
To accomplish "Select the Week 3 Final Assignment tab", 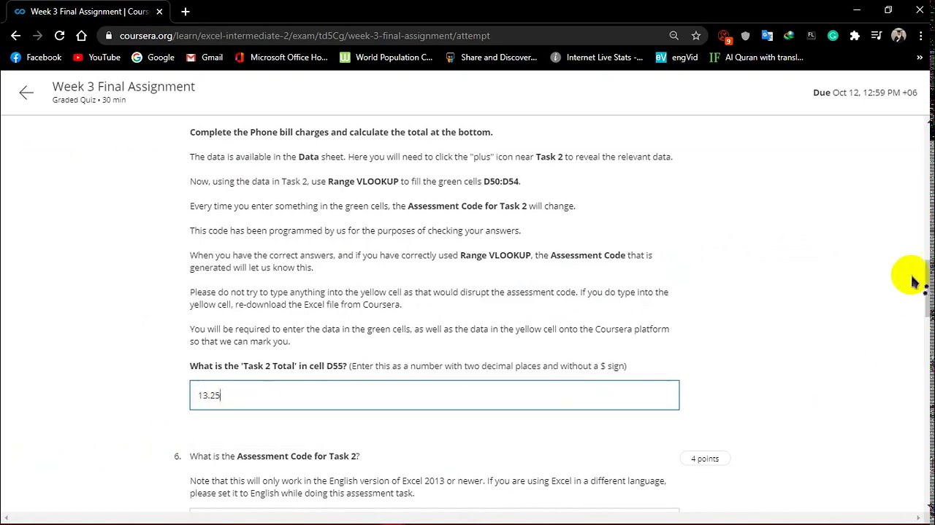I will pos(88,11).
